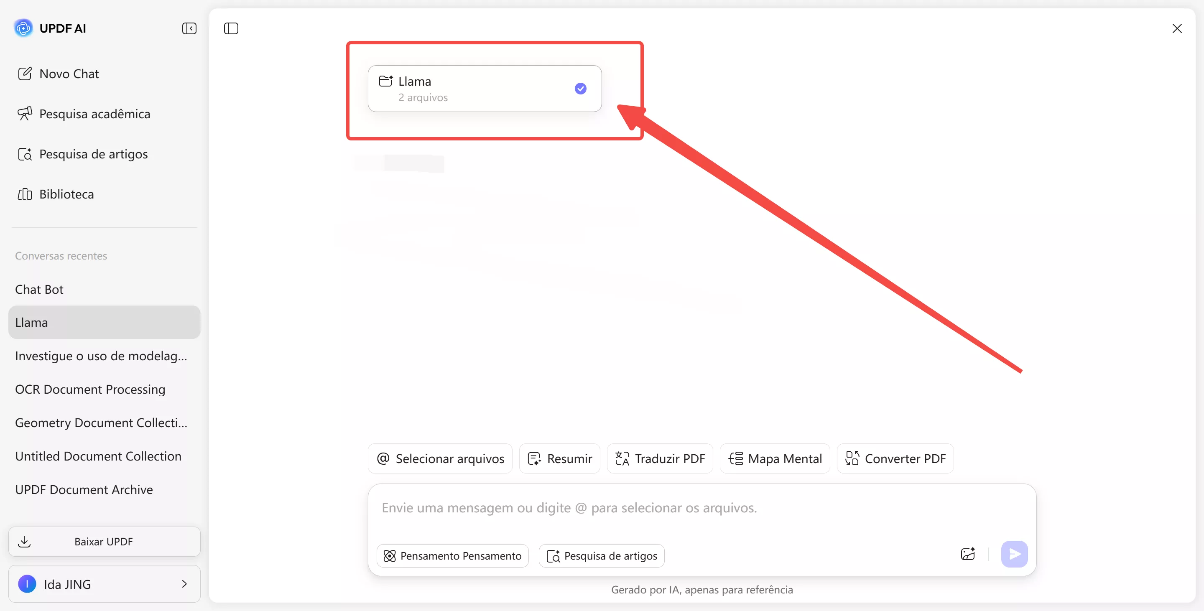Click the send message paper-plane button
This screenshot has width=1204, height=611.
click(x=1014, y=554)
